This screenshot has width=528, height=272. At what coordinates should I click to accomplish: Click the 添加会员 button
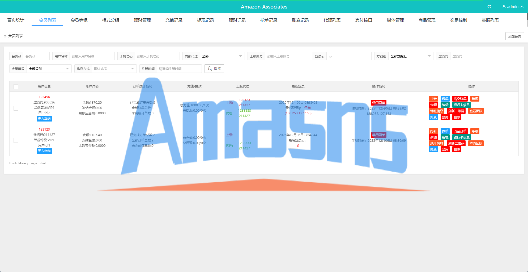pyautogui.click(x=515, y=36)
